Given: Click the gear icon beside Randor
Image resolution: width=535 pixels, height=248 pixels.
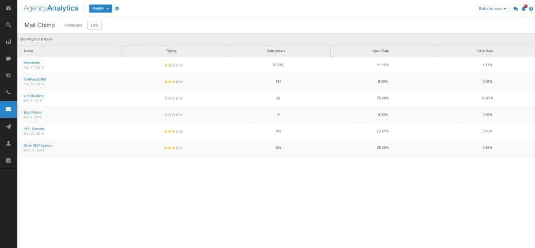Looking at the screenshot, I should 117,8.
